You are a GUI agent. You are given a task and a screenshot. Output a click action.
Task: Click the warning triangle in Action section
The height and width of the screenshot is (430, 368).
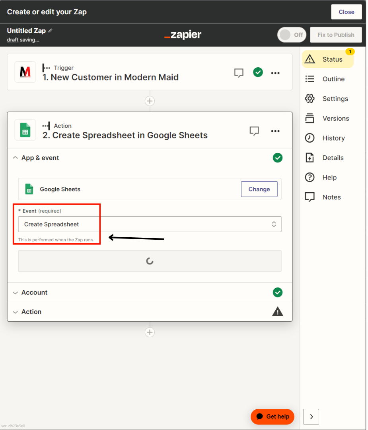coord(277,312)
